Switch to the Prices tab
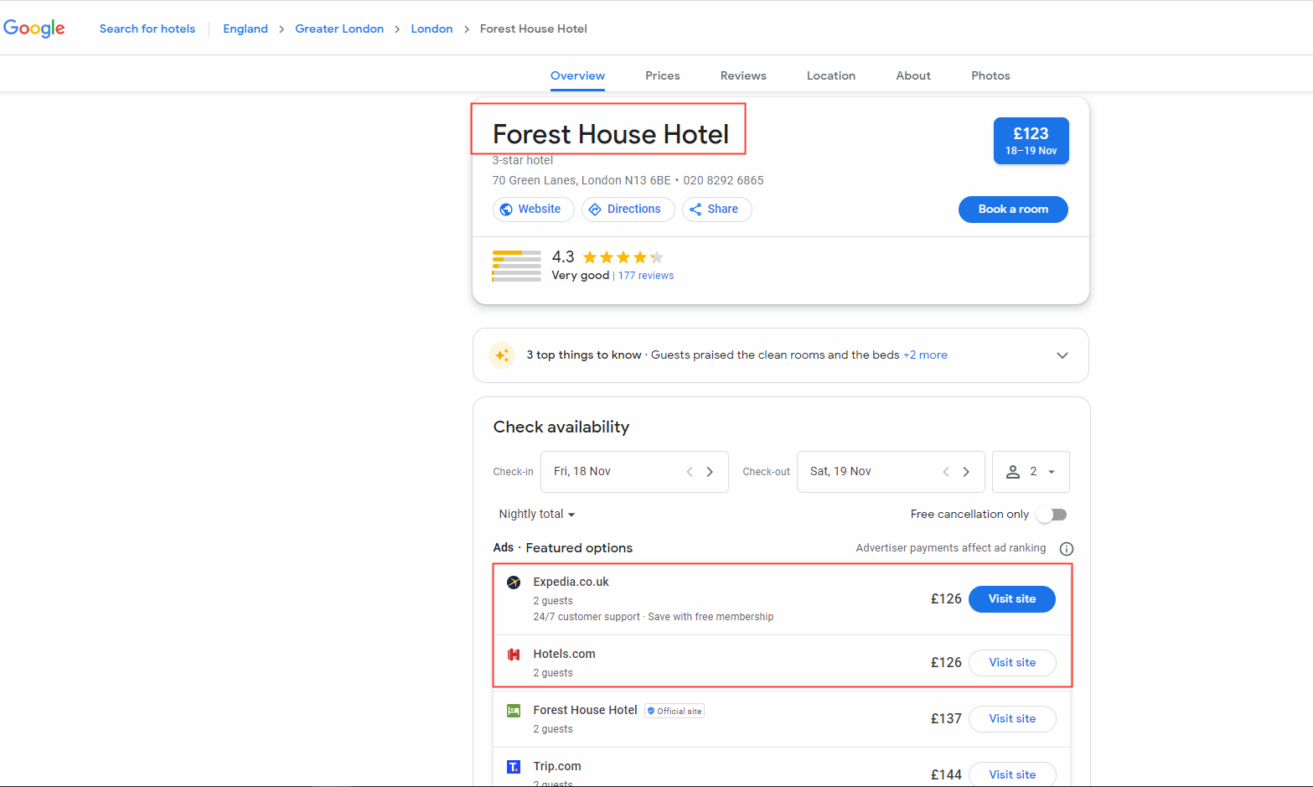The height and width of the screenshot is (787, 1313). 663,75
